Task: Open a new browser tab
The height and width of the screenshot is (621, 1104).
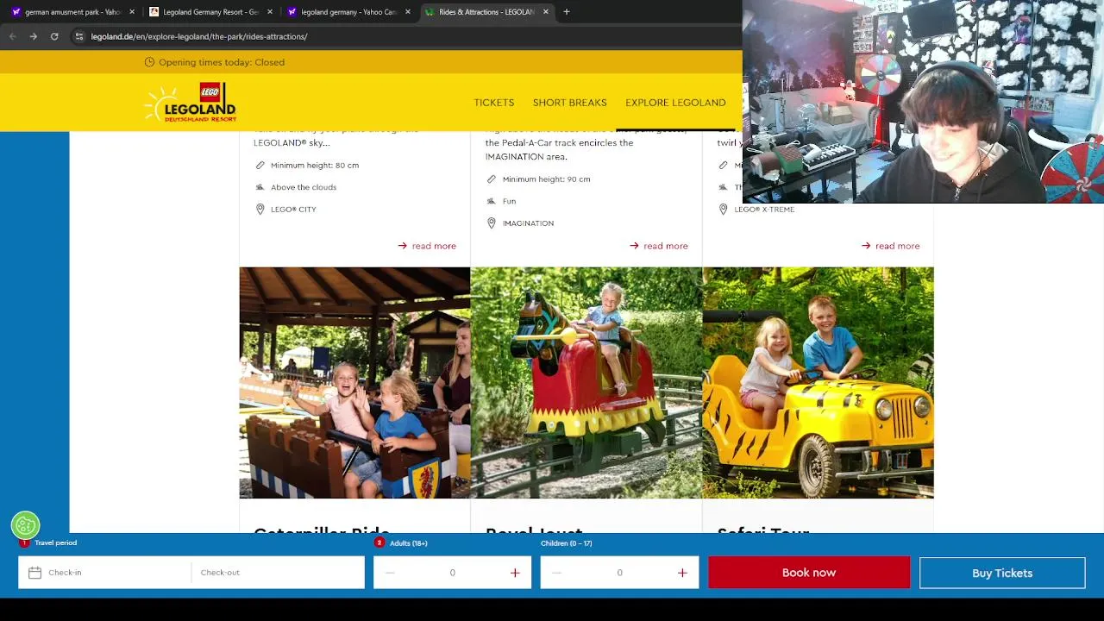Action: click(567, 12)
